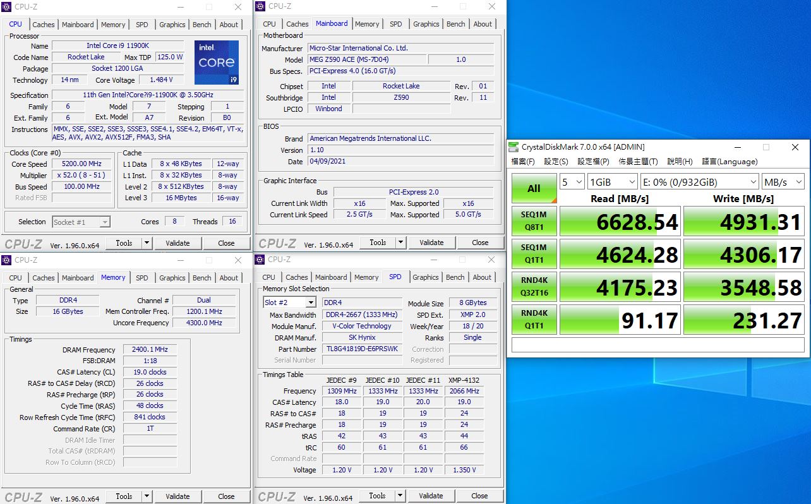Click the module manufacturer V-Color Technology
The width and height of the screenshot is (811, 504).
tap(362, 326)
